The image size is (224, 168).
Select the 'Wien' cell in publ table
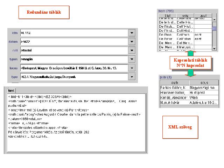(204, 98)
